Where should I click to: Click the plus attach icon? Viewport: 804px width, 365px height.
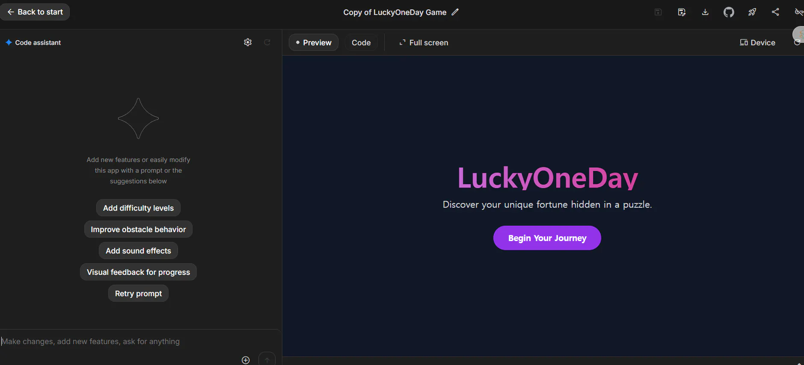(x=246, y=360)
